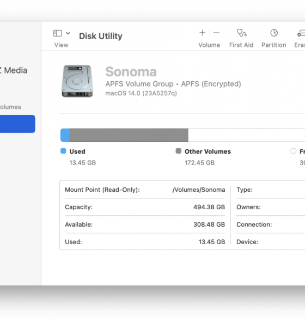The height and width of the screenshot is (327, 305).
Task: Open the View dropdown chevron
Action: [68, 33]
